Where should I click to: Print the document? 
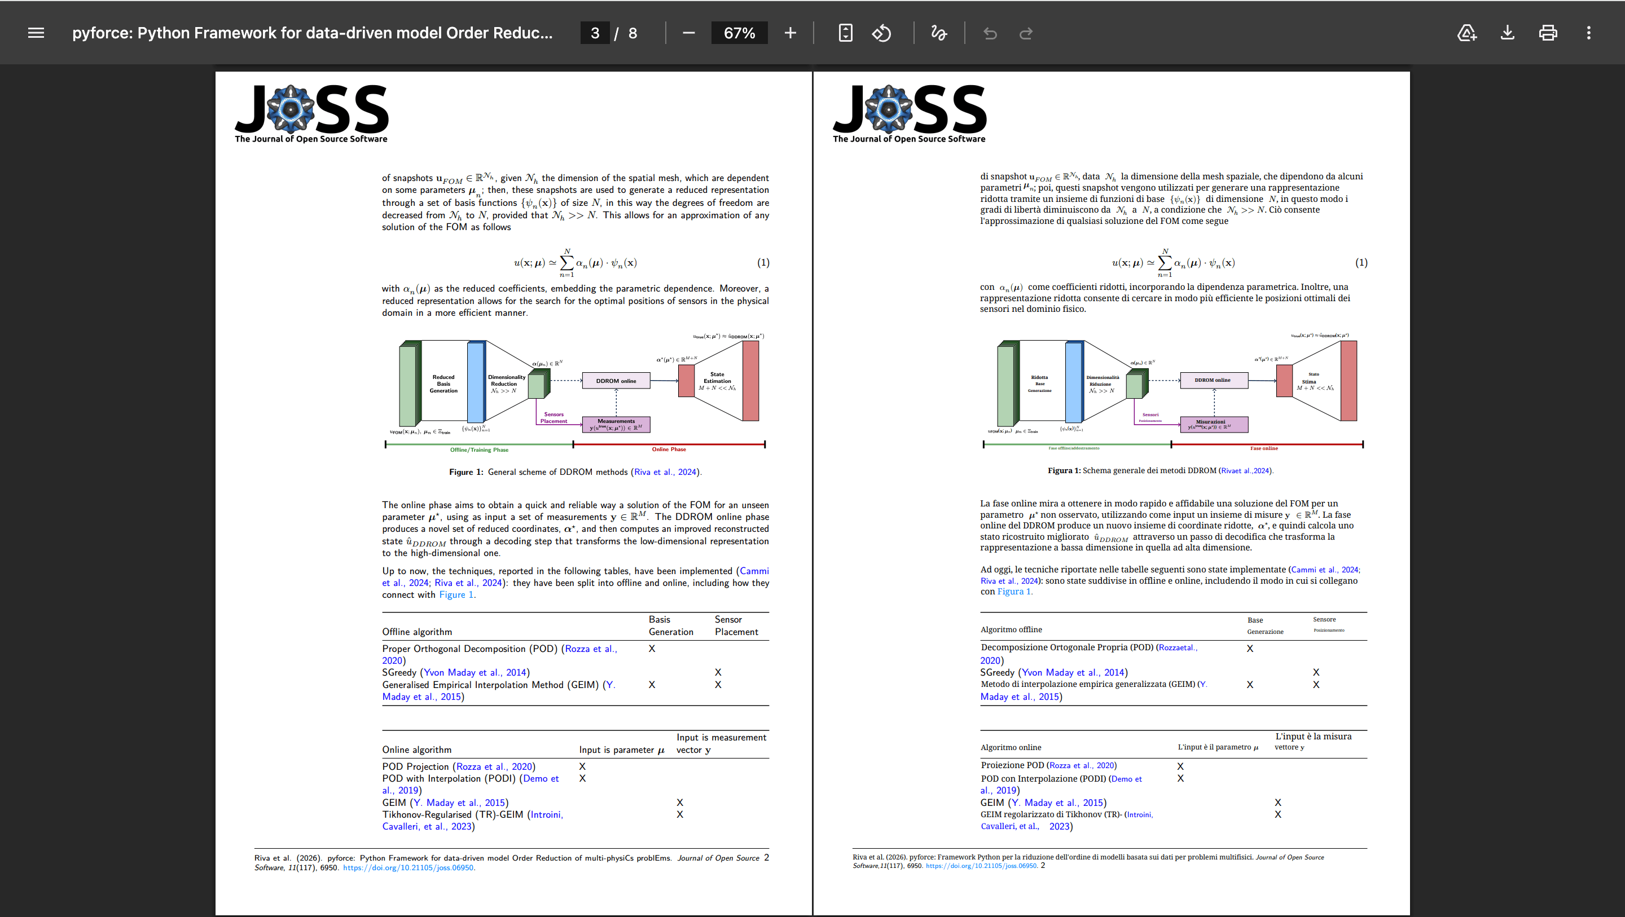coord(1547,33)
